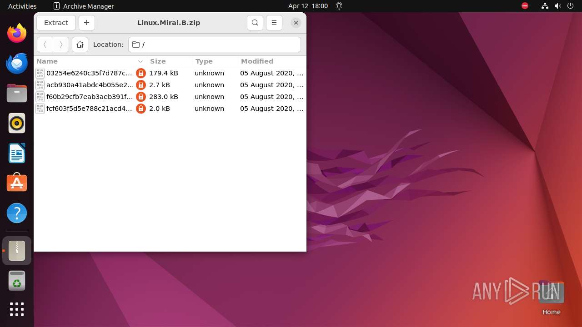Click the 2.7 kB size cell
The height and width of the screenshot is (327, 582).
[160, 85]
